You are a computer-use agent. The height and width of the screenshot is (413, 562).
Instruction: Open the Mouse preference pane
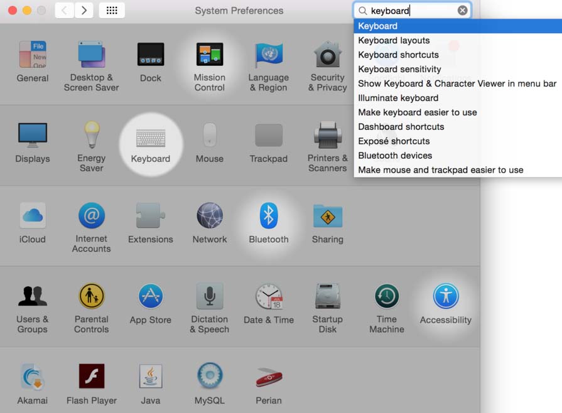[210, 142]
